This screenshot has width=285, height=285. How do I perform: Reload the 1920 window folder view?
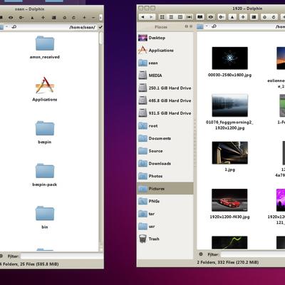[x=274, y=17]
